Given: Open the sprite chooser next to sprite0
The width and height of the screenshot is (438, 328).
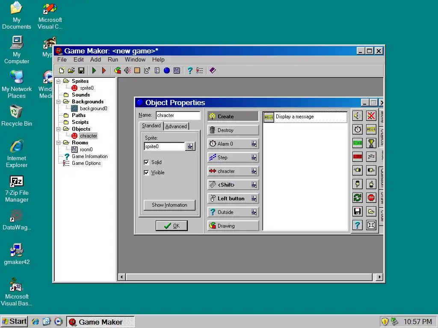Looking at the screenshot, I should tap(190, 146).
